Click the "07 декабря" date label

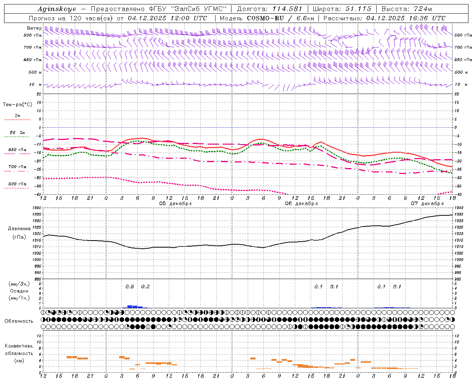[427, 204]
